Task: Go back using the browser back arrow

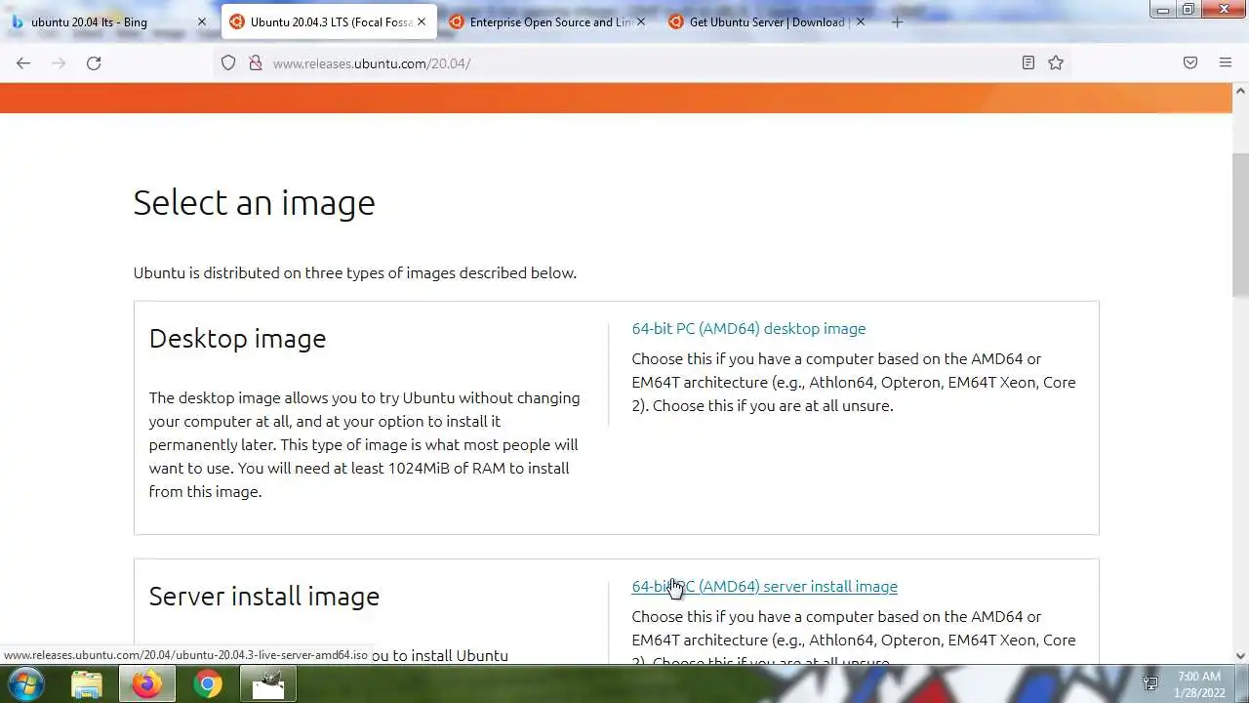Action: [23, 62]
